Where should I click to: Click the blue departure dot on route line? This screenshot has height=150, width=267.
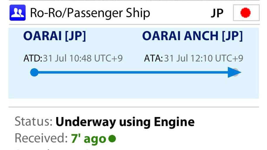[34, 73]
